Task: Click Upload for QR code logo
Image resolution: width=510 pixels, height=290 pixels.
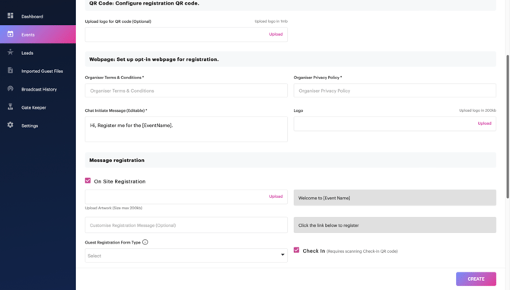Action: pos(276,34)
